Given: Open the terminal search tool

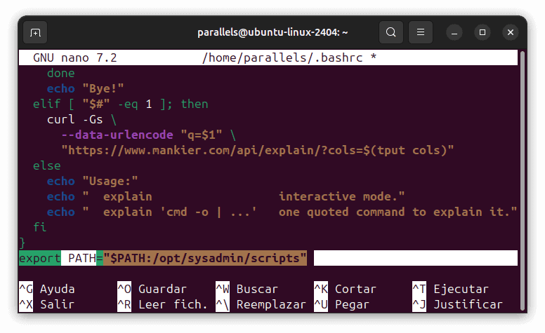Looking at the screenshot, I should pos(391,32).
